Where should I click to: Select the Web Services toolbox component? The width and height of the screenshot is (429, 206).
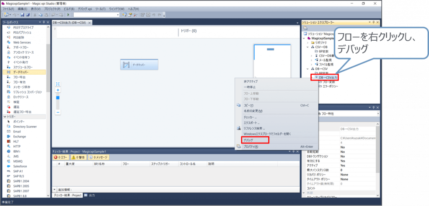21,42
